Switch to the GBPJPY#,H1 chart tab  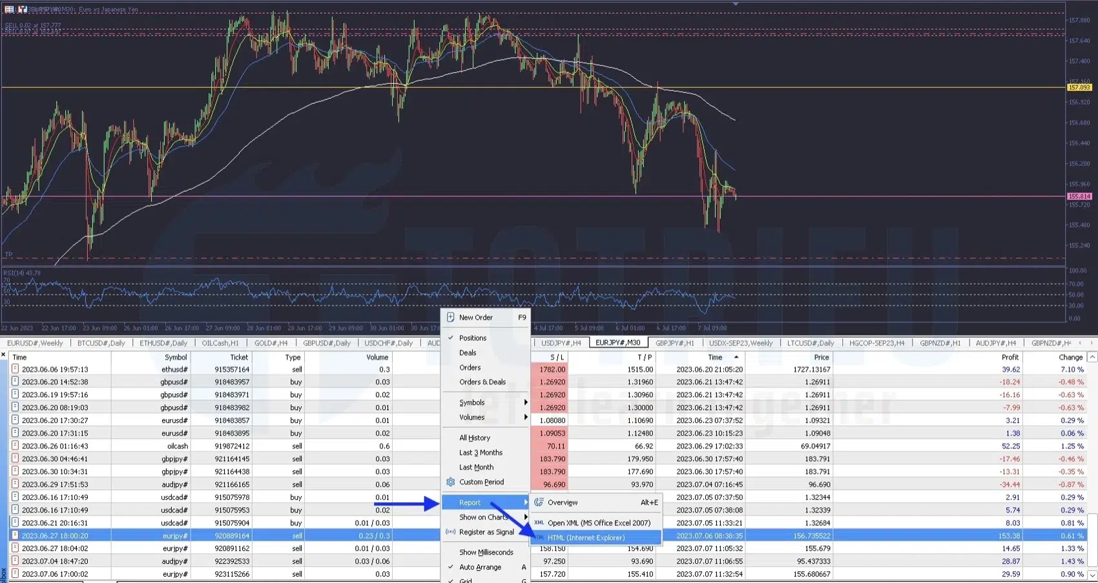click(x=674, y=343)
